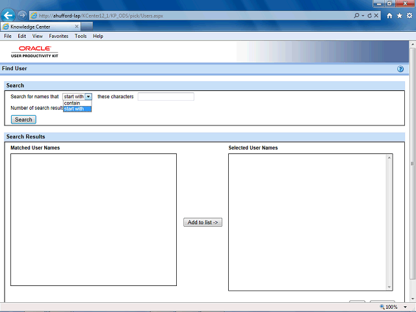The width and height of the screenshot is (416, 312).
Task: Click the 100% zoom level indicator
Action: point(389,307)
